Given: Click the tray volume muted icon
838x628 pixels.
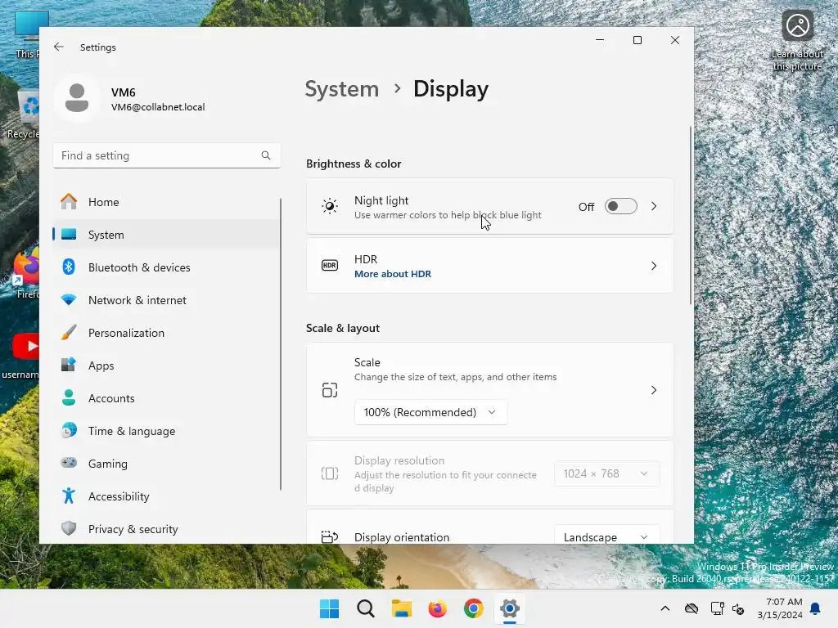Looking at the screenshot, I should (738, 608).
